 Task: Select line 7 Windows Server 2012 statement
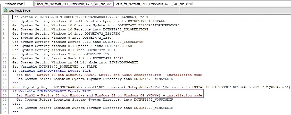(x=78, y=42)
